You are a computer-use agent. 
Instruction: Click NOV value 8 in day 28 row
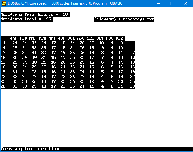pos(112,86)
